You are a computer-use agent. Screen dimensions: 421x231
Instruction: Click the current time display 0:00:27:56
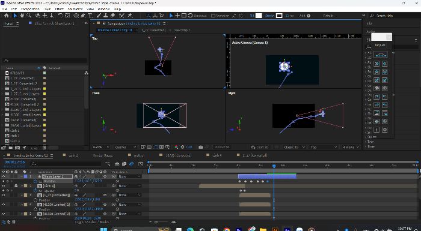(14, 163)
